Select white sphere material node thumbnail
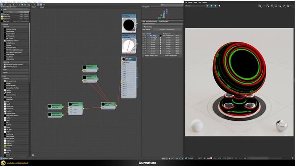295x166 pixels. tap(129, 45)
